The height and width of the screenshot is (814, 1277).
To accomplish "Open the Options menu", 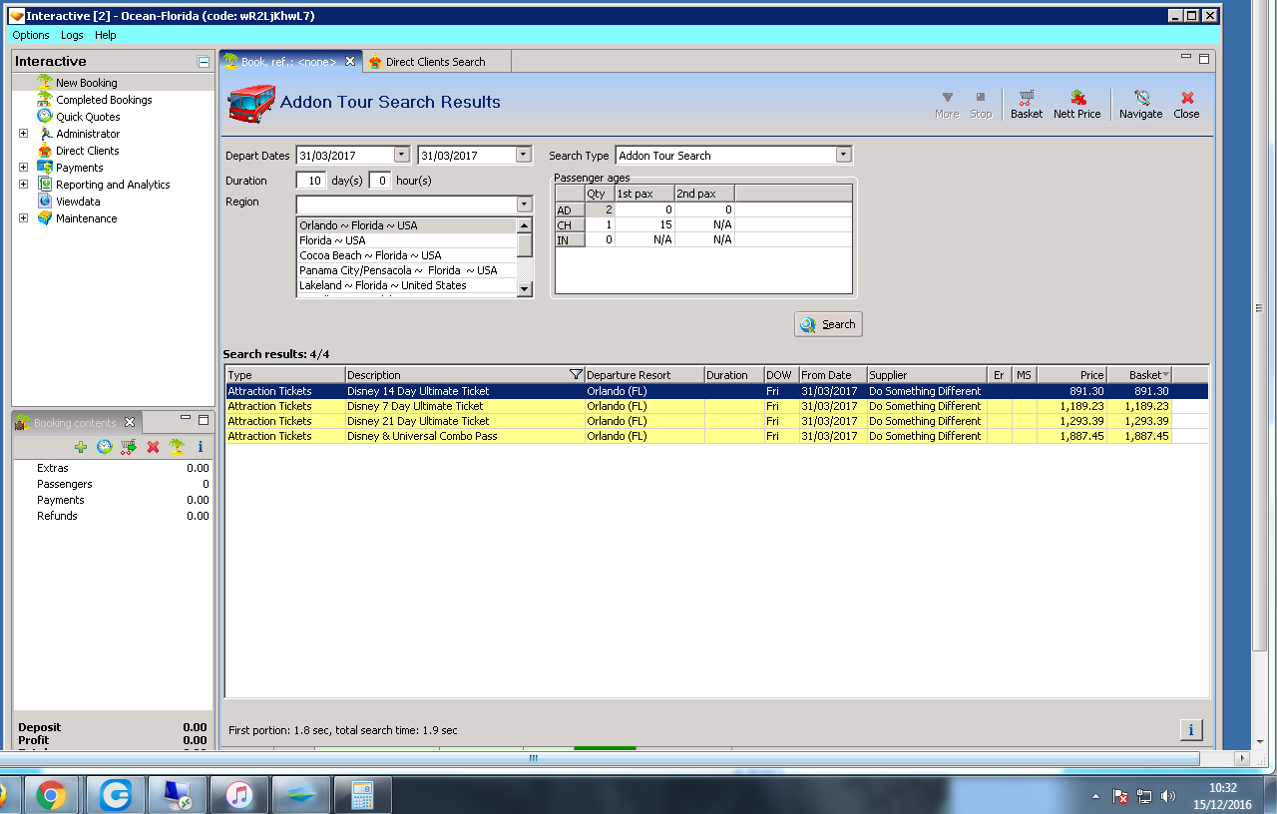I will point(31,35).
